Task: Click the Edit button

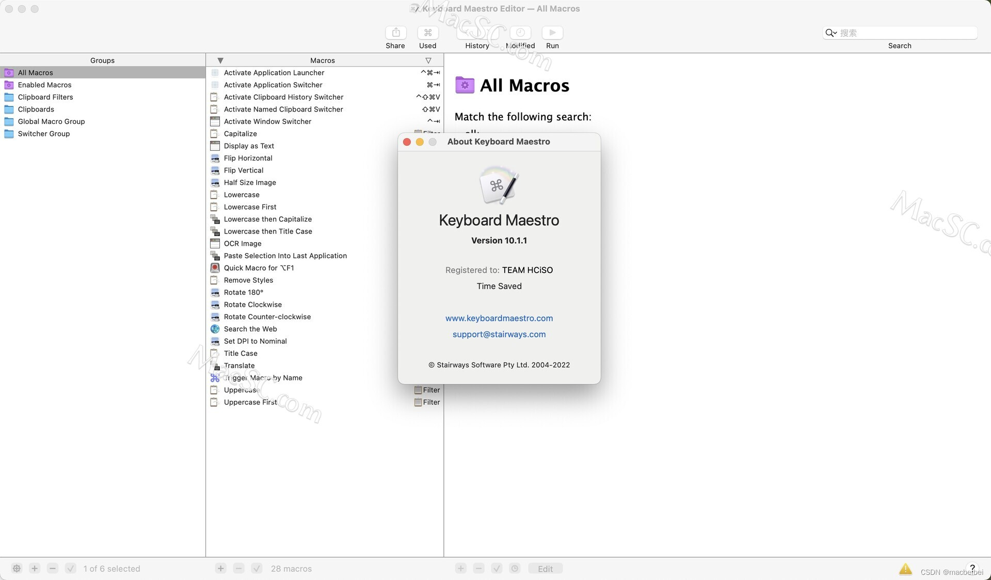Action: [x=545, y=569]
